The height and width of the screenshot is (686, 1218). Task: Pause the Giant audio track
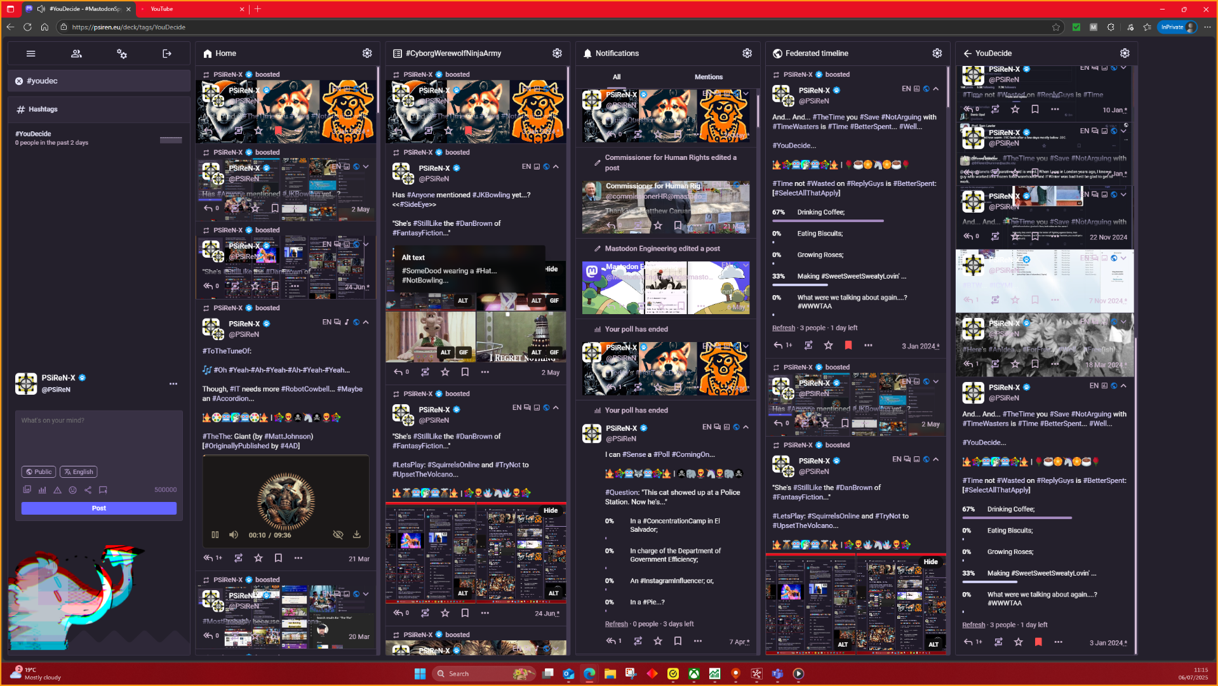[x=215, y=535]
